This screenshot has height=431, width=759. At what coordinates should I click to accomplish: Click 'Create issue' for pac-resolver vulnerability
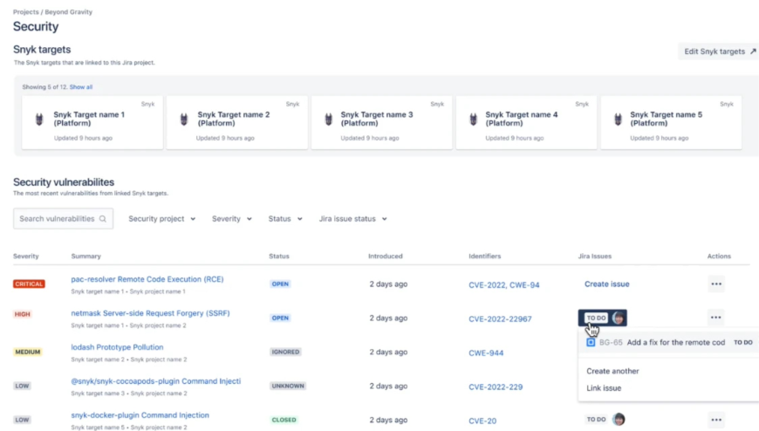coord(606,284)
